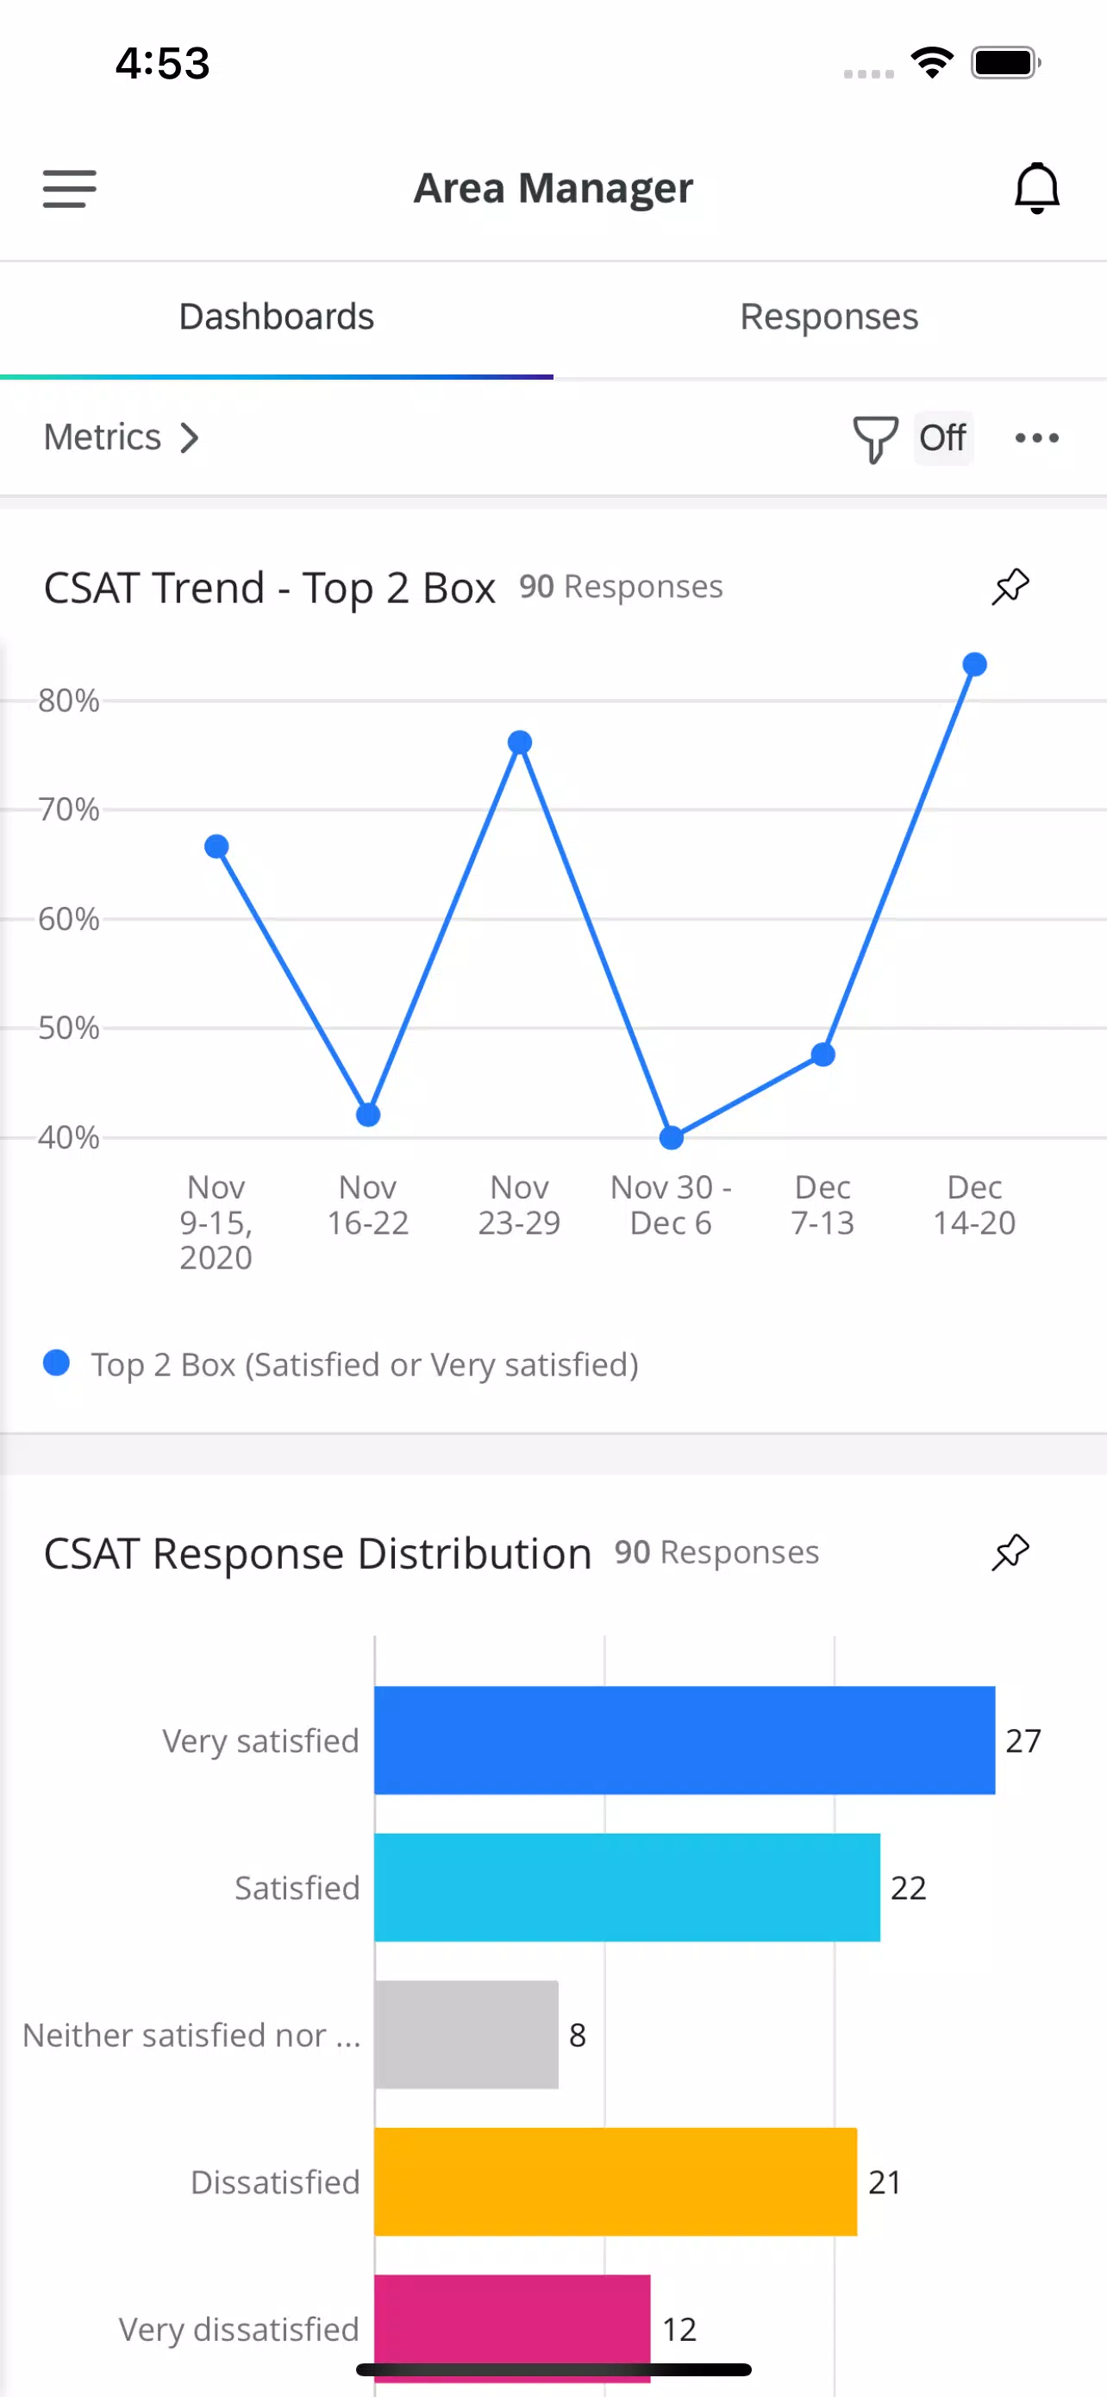Pin the CSAT Trend widget

(x=1010, y=586)
